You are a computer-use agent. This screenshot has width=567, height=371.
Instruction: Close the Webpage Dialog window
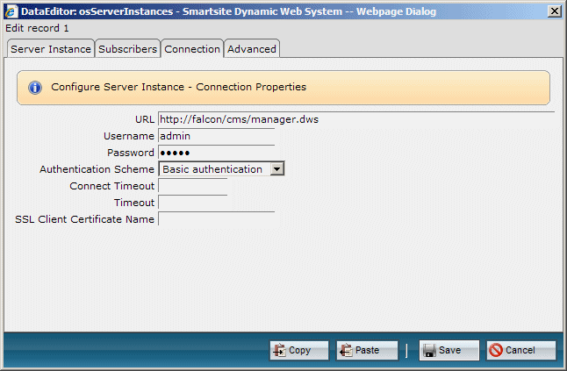pyautogui.click(x=554, y=11)
